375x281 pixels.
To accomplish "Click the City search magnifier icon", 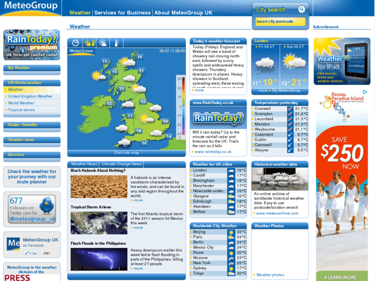I will (302, 9).
